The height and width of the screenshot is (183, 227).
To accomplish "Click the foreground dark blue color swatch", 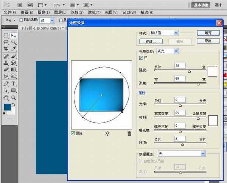I will tap(7, 107).
